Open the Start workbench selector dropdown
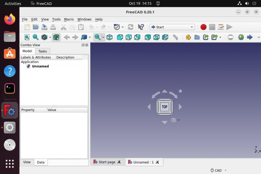The image size is (261, 174). coord(172,27)
